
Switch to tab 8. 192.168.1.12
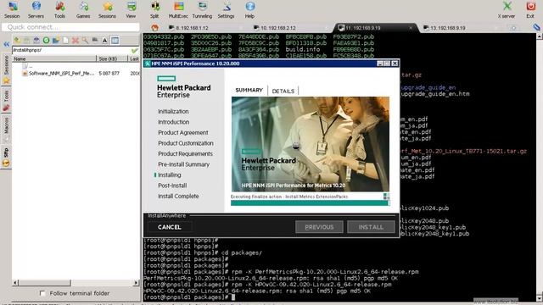[192, 28]
